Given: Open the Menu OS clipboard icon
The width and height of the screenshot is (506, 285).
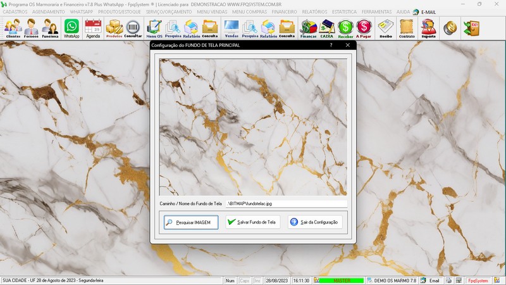Looking at the screenshot, I should click(154, 28).
